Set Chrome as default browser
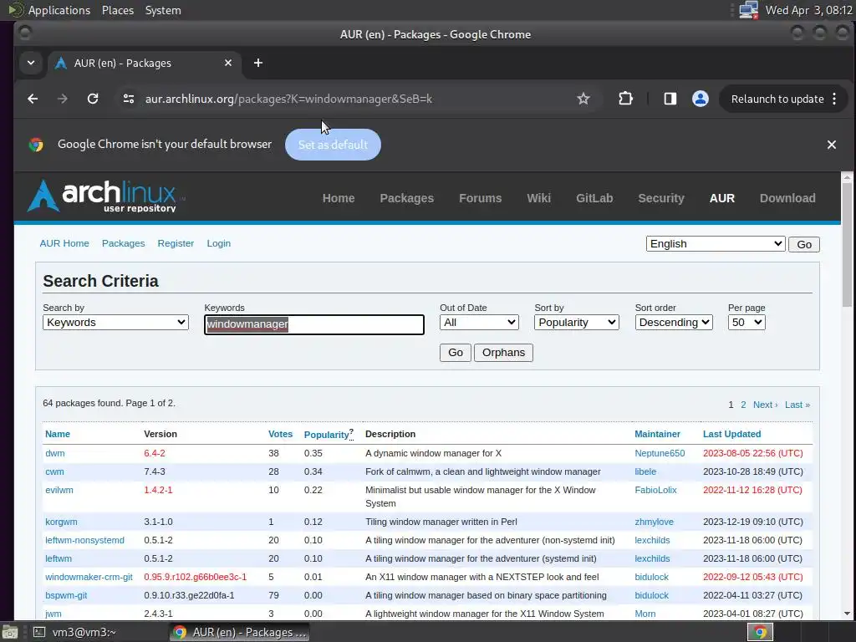Viewport: 856px width, 642px height. pos(333,145)
